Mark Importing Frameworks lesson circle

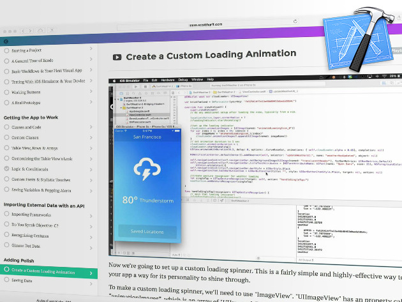pyautogui.click(x=6, y=214)
